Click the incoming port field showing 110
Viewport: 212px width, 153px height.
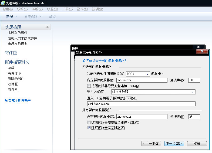[x=194, y=80]
